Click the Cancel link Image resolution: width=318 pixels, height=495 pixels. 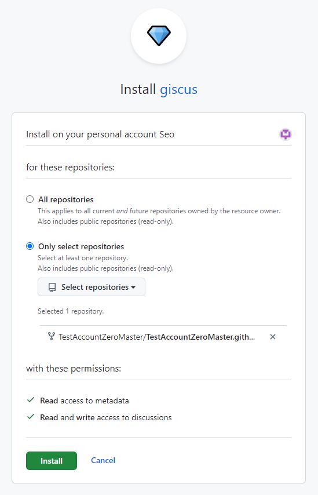pos(103,460)
